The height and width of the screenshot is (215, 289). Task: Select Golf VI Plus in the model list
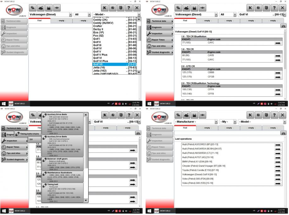click(115, 61)
